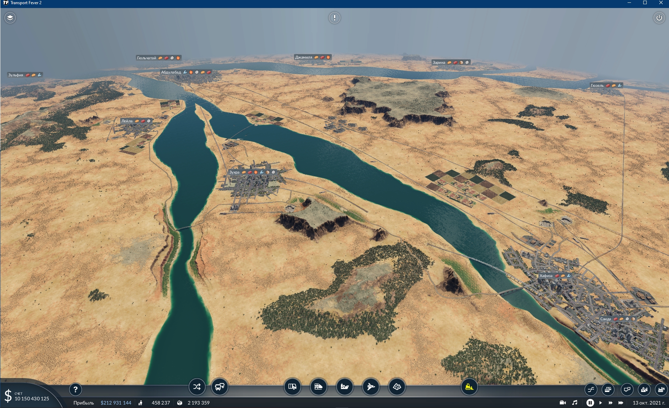
Task: Open the industries list icon
Action: click(x=661, y=390)
